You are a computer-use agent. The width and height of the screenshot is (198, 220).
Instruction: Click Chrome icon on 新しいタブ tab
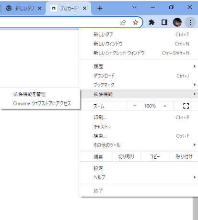click(x=9, y=8)
